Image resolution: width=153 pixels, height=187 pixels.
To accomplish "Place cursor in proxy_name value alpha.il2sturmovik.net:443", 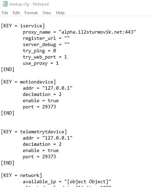I will pyautogui.click(x=97, y=32).
